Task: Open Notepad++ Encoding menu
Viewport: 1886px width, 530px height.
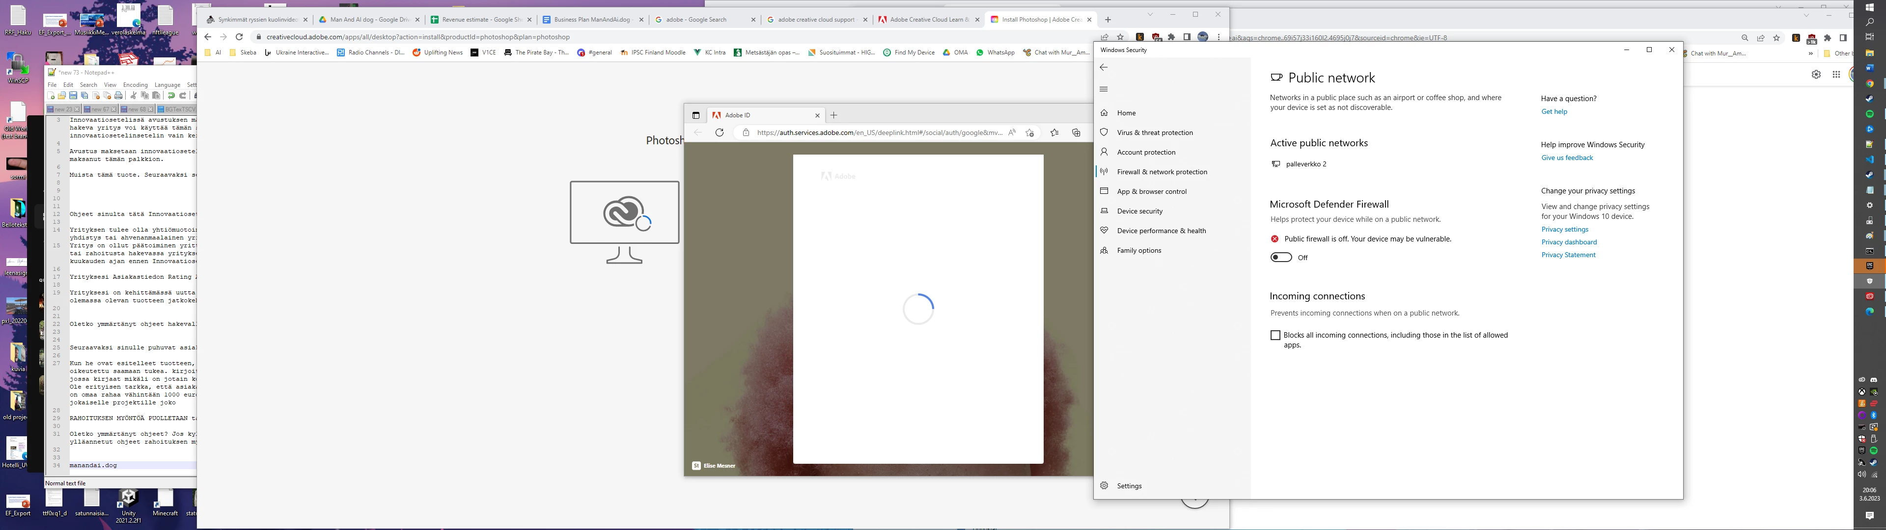Action: coord(135,85)
